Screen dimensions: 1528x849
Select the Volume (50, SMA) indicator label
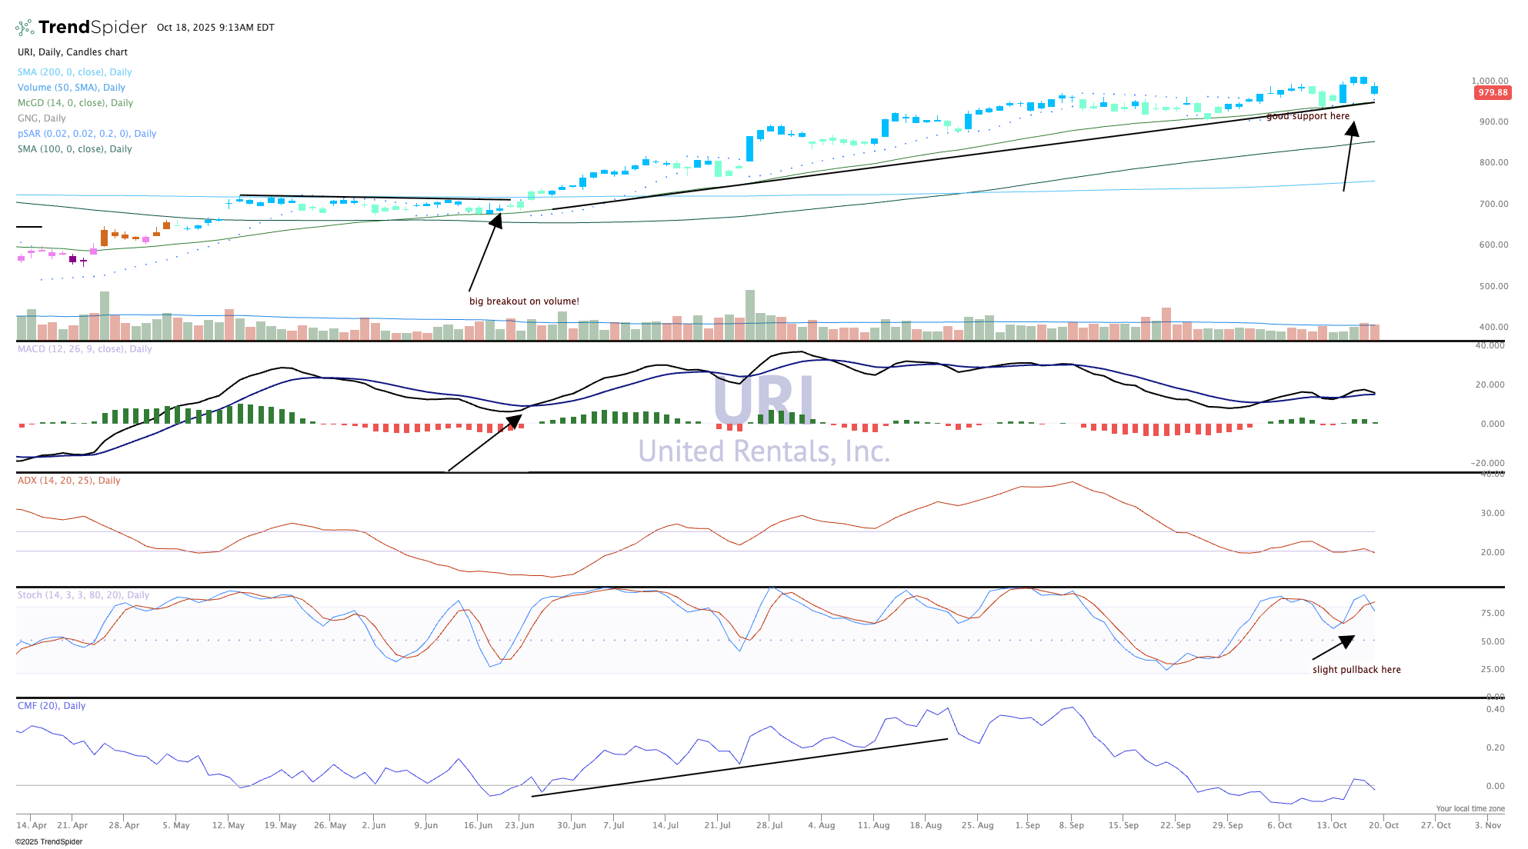pos(71,88)
